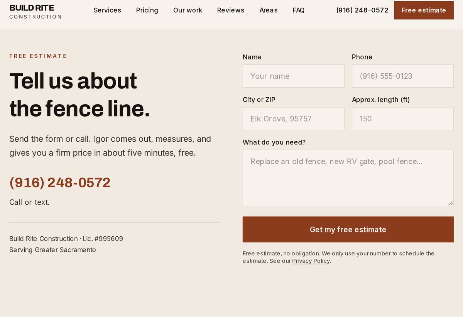
Task: Click the 'Call or text.' caption
Action: [x=29, y=202]
